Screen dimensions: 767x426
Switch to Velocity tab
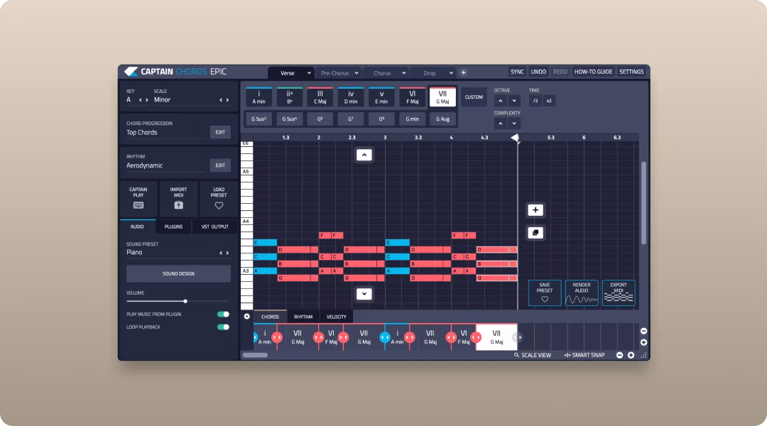point(336,317)
